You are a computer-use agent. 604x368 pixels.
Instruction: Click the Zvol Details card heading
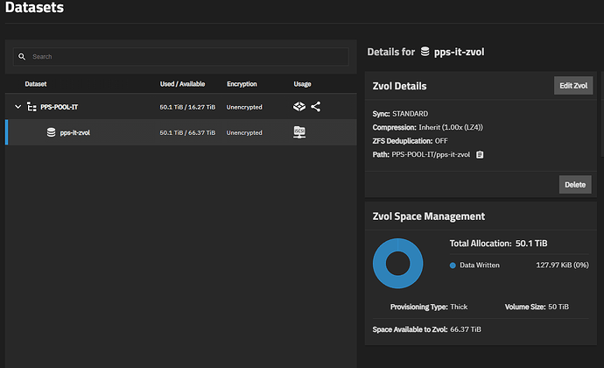point(399,86)
